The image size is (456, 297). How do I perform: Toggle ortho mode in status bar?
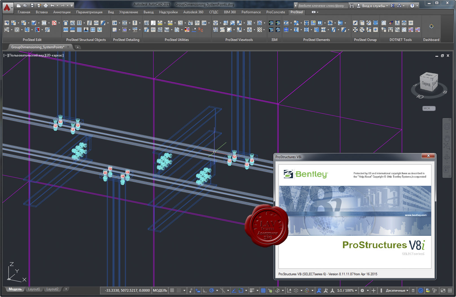pos(205,290)
